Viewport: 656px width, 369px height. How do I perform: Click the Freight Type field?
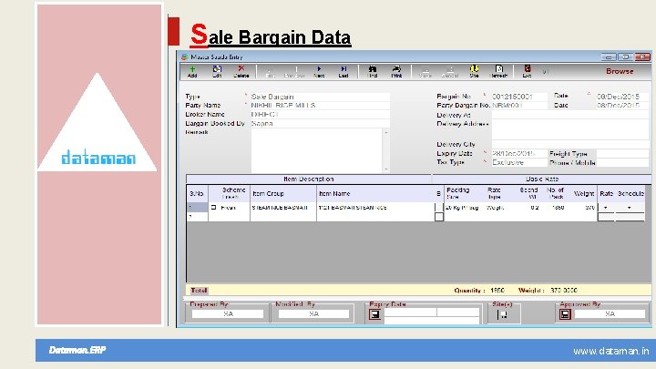coord(622,154)
